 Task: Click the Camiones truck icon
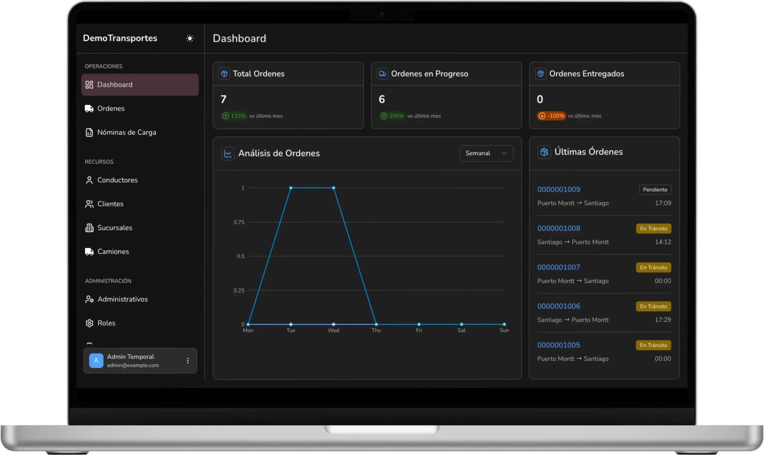[89, 252]
